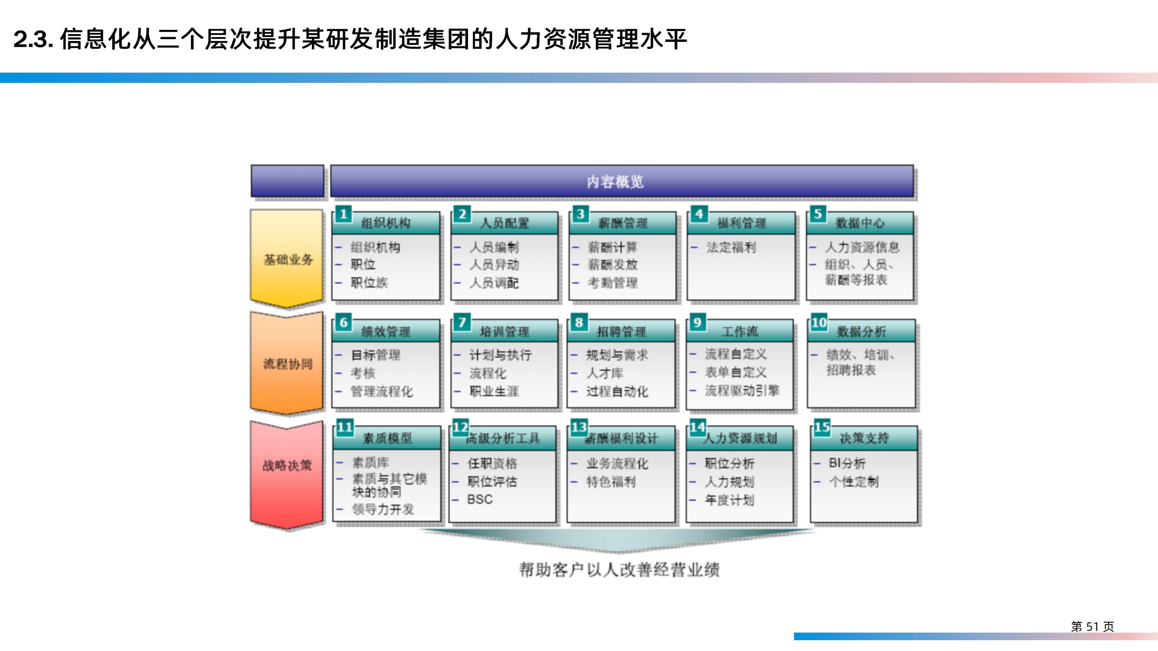Select number badge 1 on 组织机构

[343, 214]
